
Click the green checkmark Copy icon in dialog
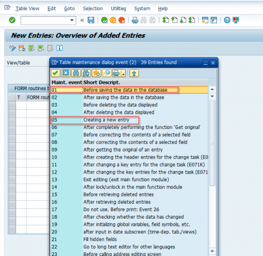55,73
